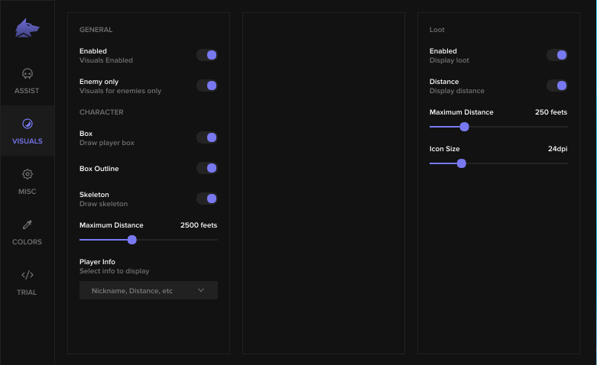Open the Assist skull icon

28,73
